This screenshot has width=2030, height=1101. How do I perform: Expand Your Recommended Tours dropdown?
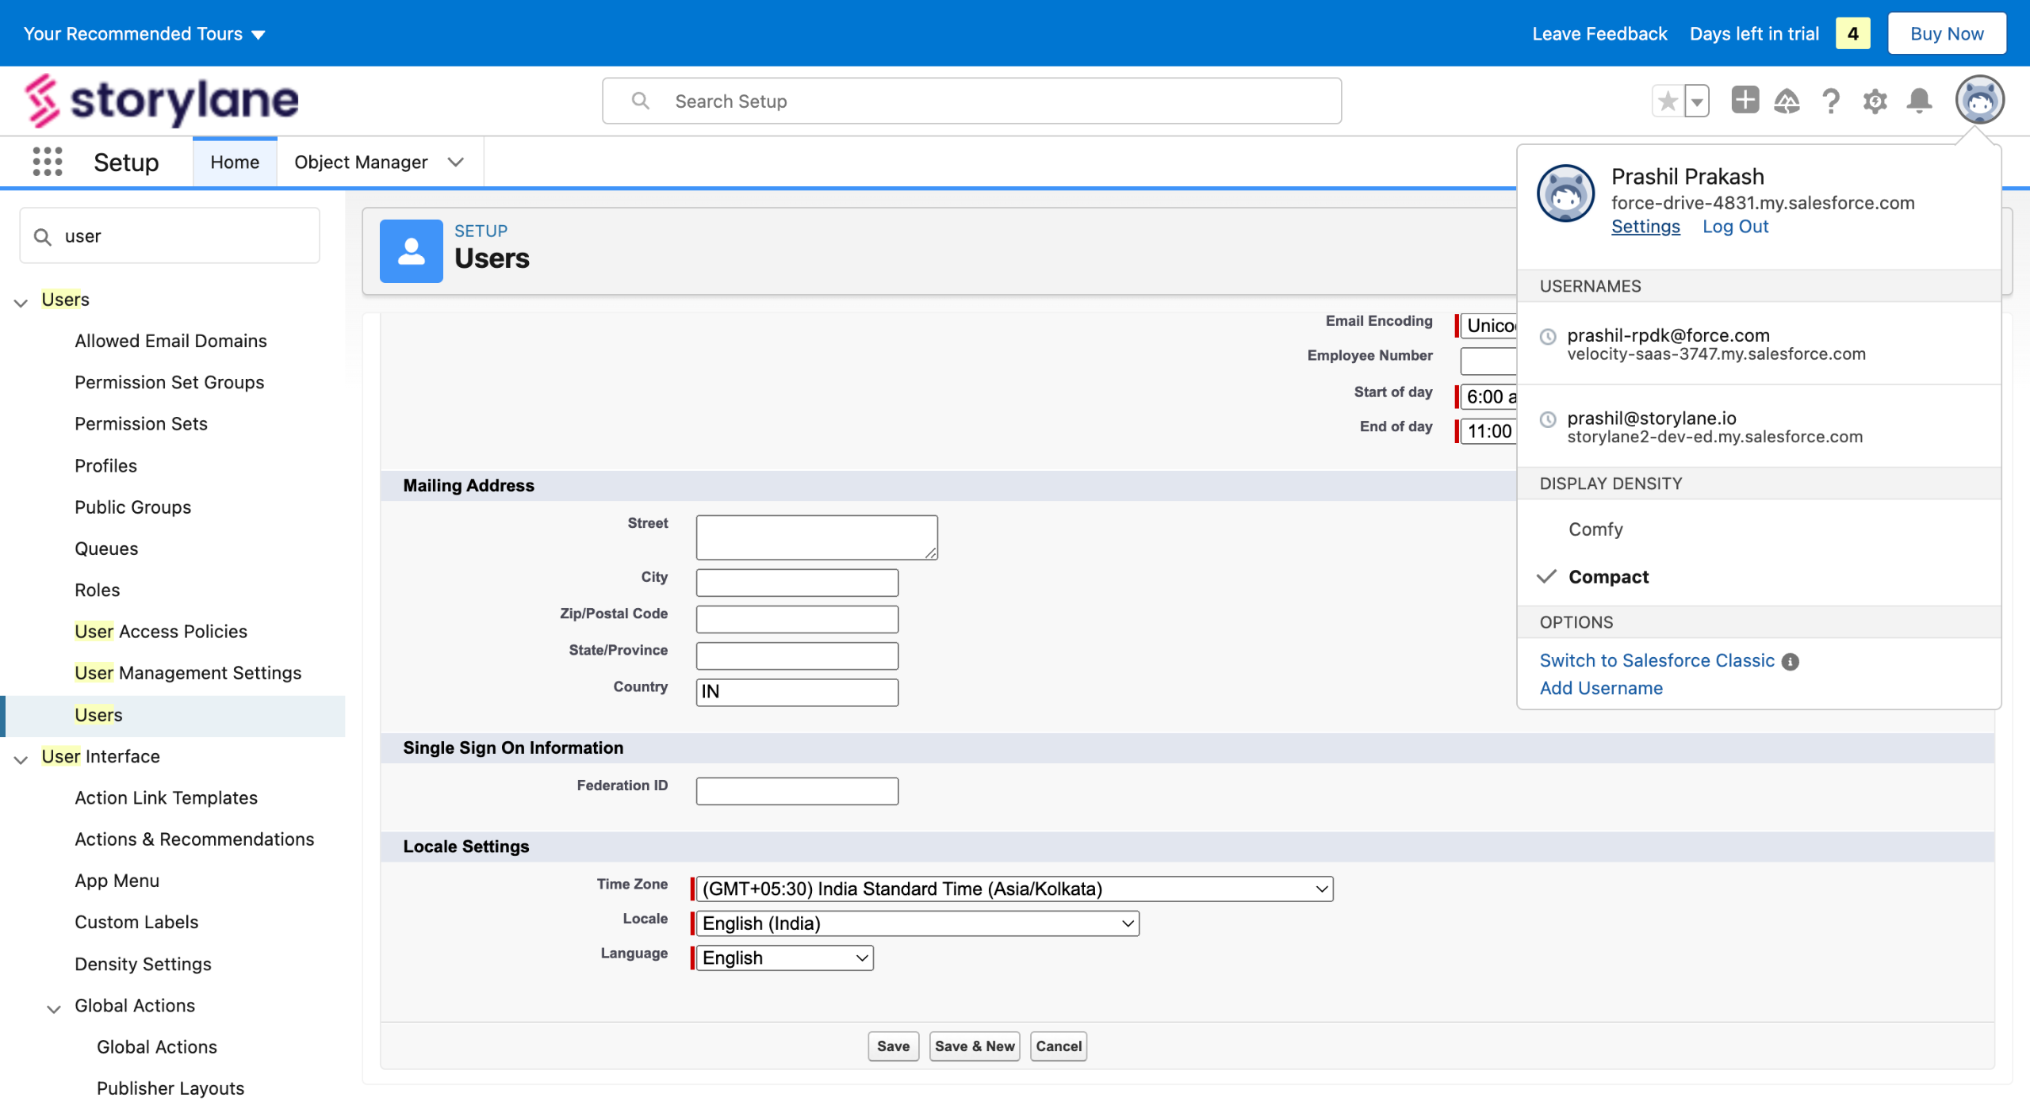144,34
